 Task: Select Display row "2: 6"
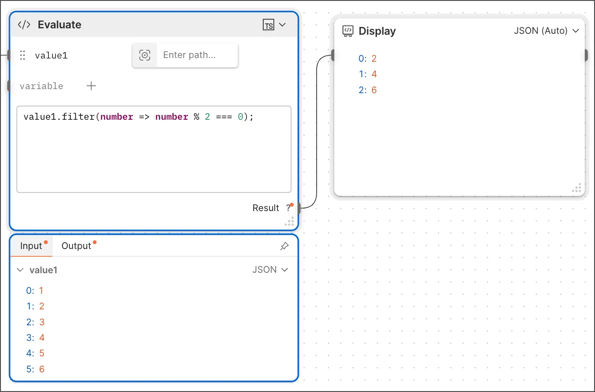(x=368, y=90)
